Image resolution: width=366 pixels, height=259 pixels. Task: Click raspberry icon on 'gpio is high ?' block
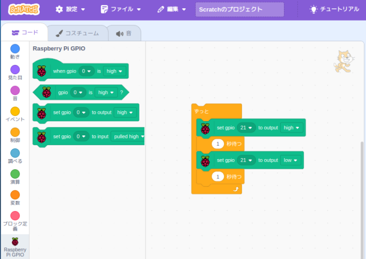point(46,92)
